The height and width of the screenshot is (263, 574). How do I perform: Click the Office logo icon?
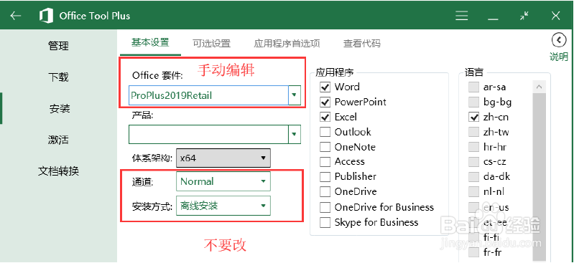click(46, 16)
